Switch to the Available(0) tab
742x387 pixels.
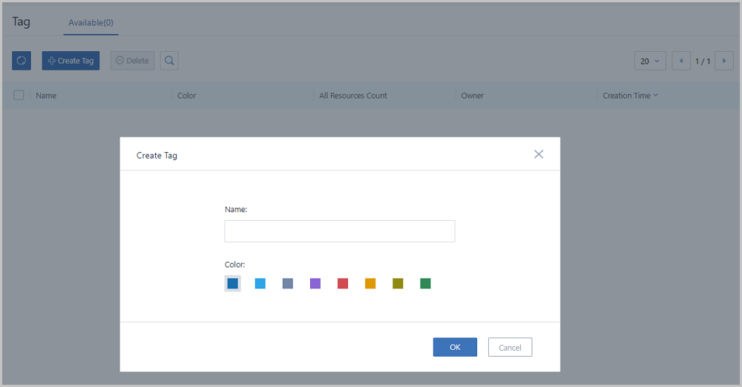[x=91, y=23]
